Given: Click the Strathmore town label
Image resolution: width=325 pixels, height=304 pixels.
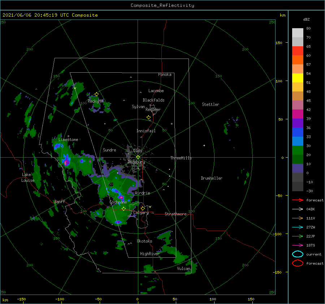Looking at the screenshot, I should point(175,214).
